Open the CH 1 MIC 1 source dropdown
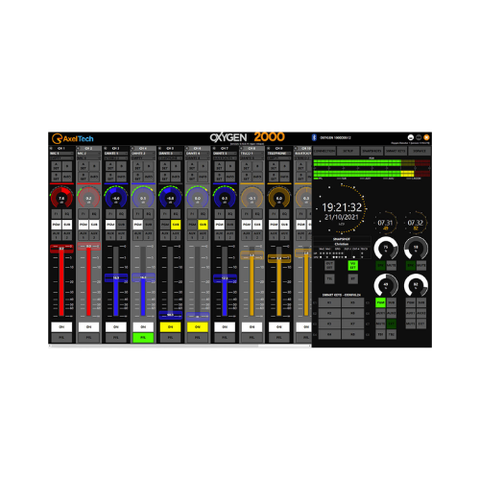This screenshot has height=480, width=480. click(61, 154)
